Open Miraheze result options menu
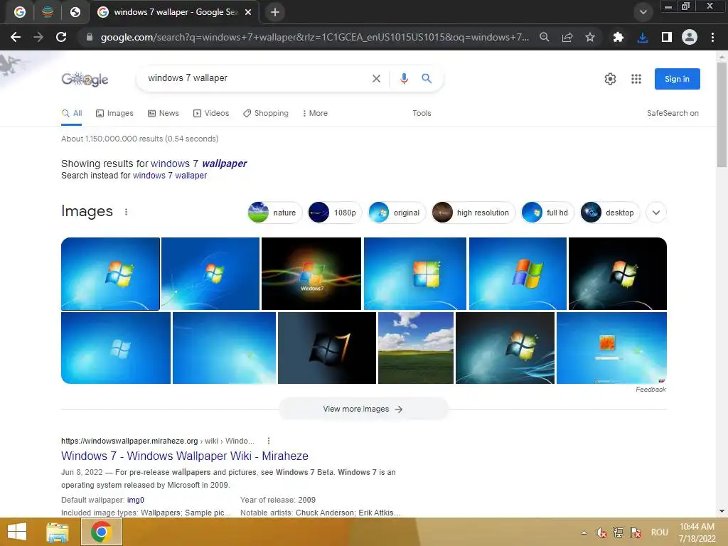The height and width of the screenshot is (546, 728). coord(268,441)
